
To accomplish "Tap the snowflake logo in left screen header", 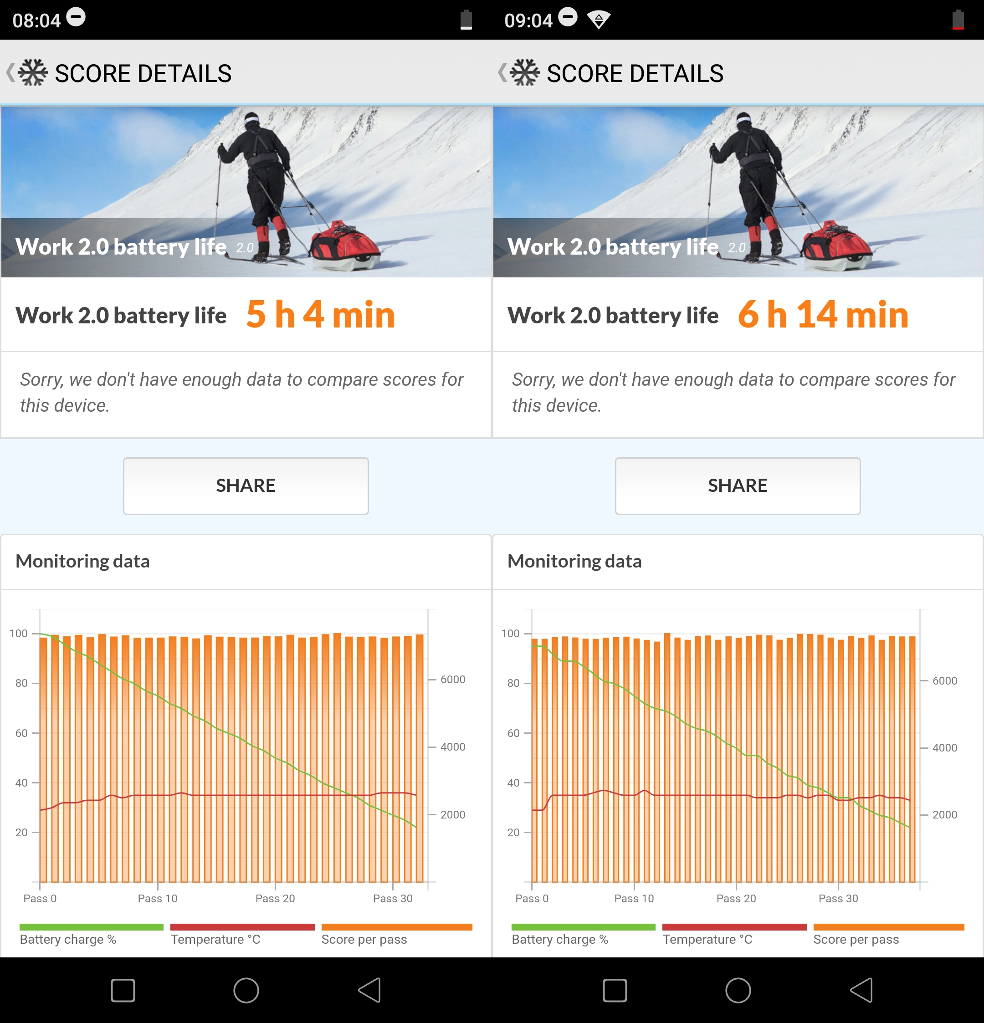I will pyautogui.click(x=33, y=73).
